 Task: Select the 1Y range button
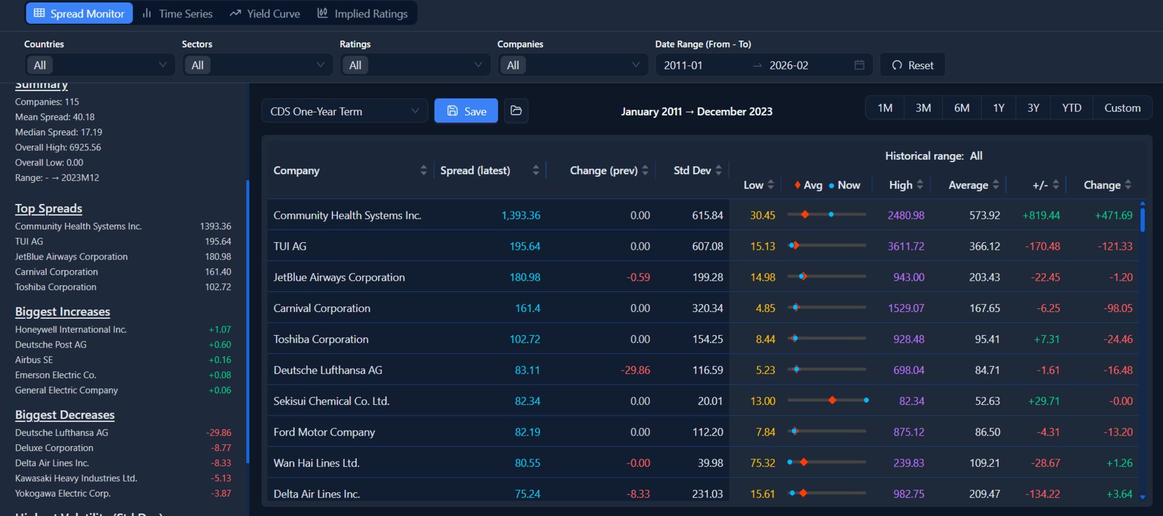pos(998,108)
